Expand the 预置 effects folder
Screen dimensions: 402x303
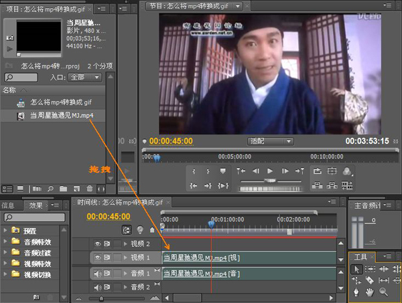[5, 230]
